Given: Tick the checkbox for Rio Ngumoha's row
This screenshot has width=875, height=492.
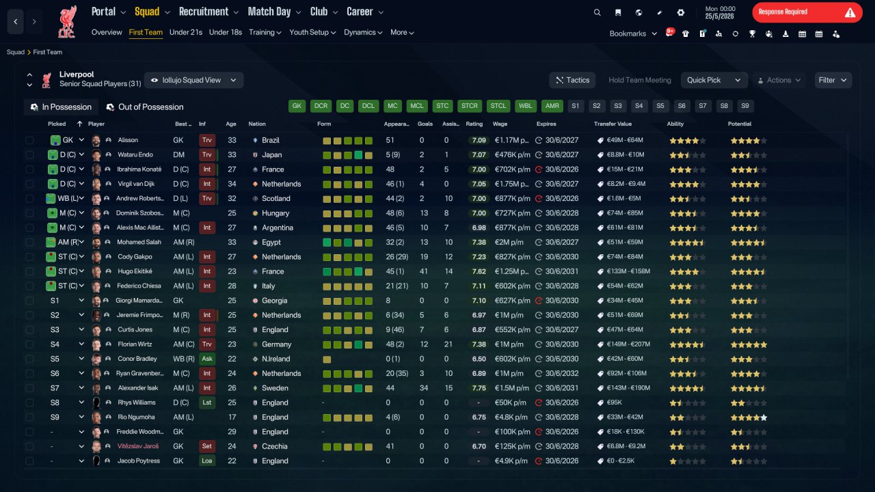Looking at the screenshot, I should tap(29, 417).
